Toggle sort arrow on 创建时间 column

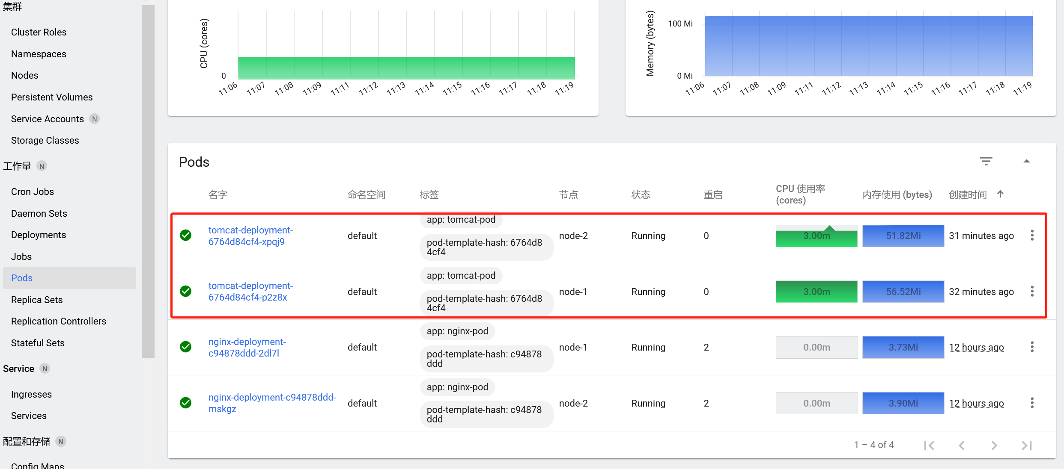pos(1000,194)
